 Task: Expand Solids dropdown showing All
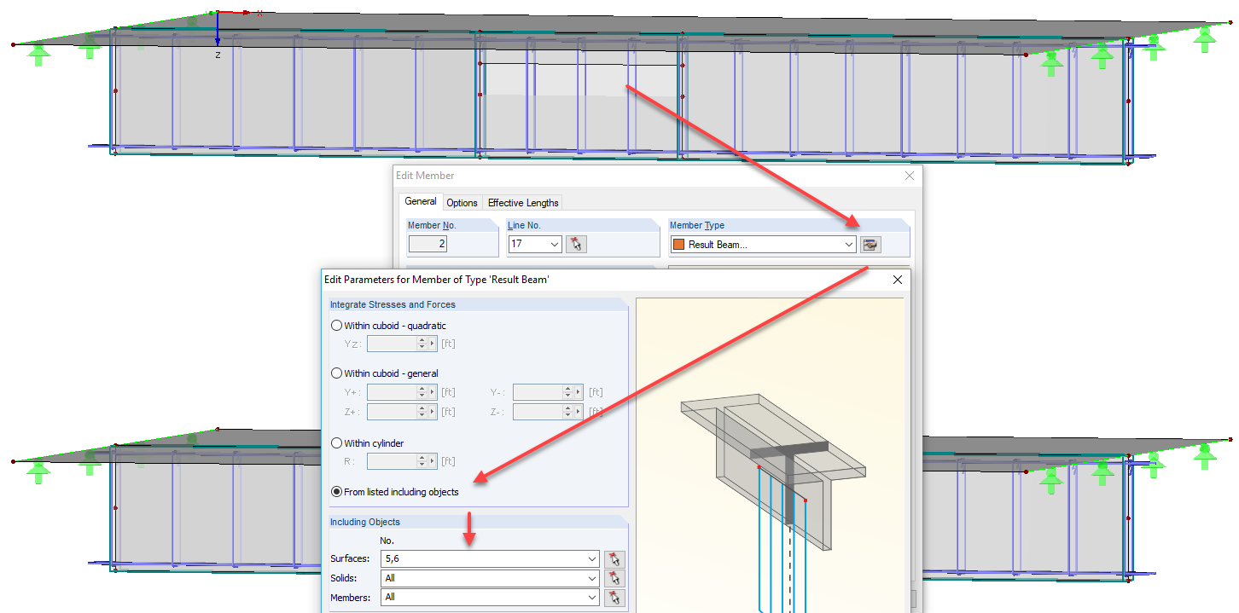pos(592,578)
